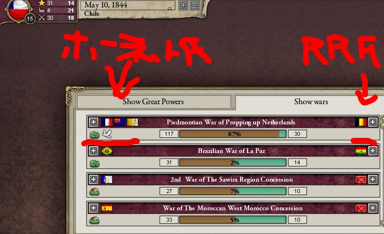Increase game speed with plus button
Image resolution: width=384 pixels, height=234 pixels.
(x=183, y=5)
